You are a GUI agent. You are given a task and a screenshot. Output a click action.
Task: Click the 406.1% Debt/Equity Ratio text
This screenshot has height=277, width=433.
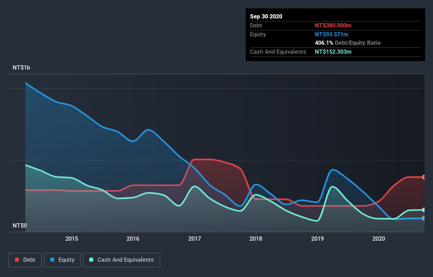tap(348, 43)
